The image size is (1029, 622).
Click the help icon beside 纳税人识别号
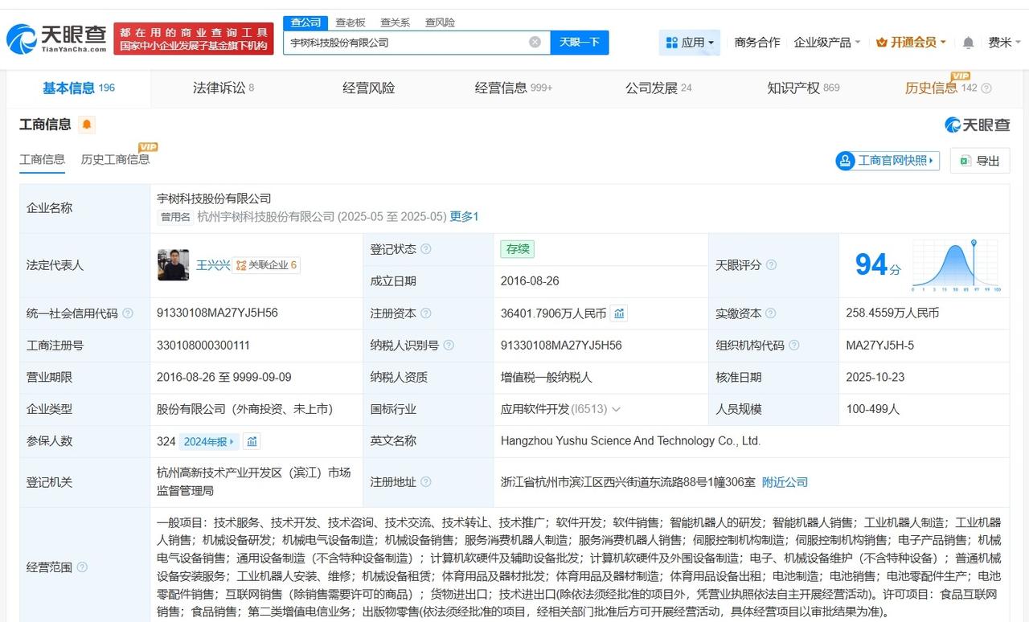pos(449,346)
